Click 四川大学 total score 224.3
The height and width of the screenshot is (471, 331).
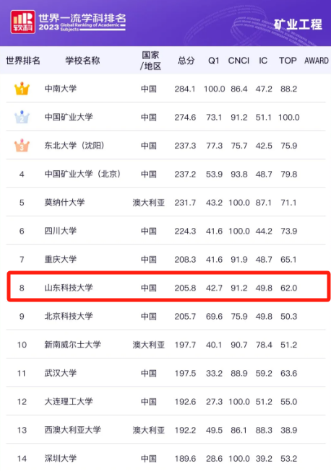pyautogui.click(x=185, y=231)
